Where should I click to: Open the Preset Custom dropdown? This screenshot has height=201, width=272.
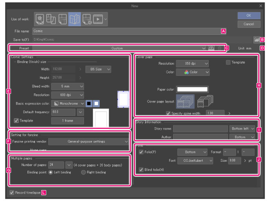[x=119, y=48]
